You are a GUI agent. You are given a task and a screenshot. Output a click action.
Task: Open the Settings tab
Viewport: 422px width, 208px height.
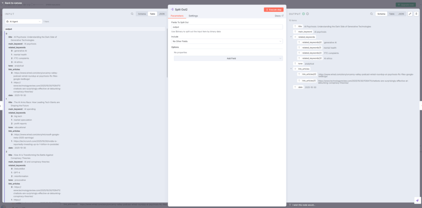pyautogui.click(x=193, y=16)
